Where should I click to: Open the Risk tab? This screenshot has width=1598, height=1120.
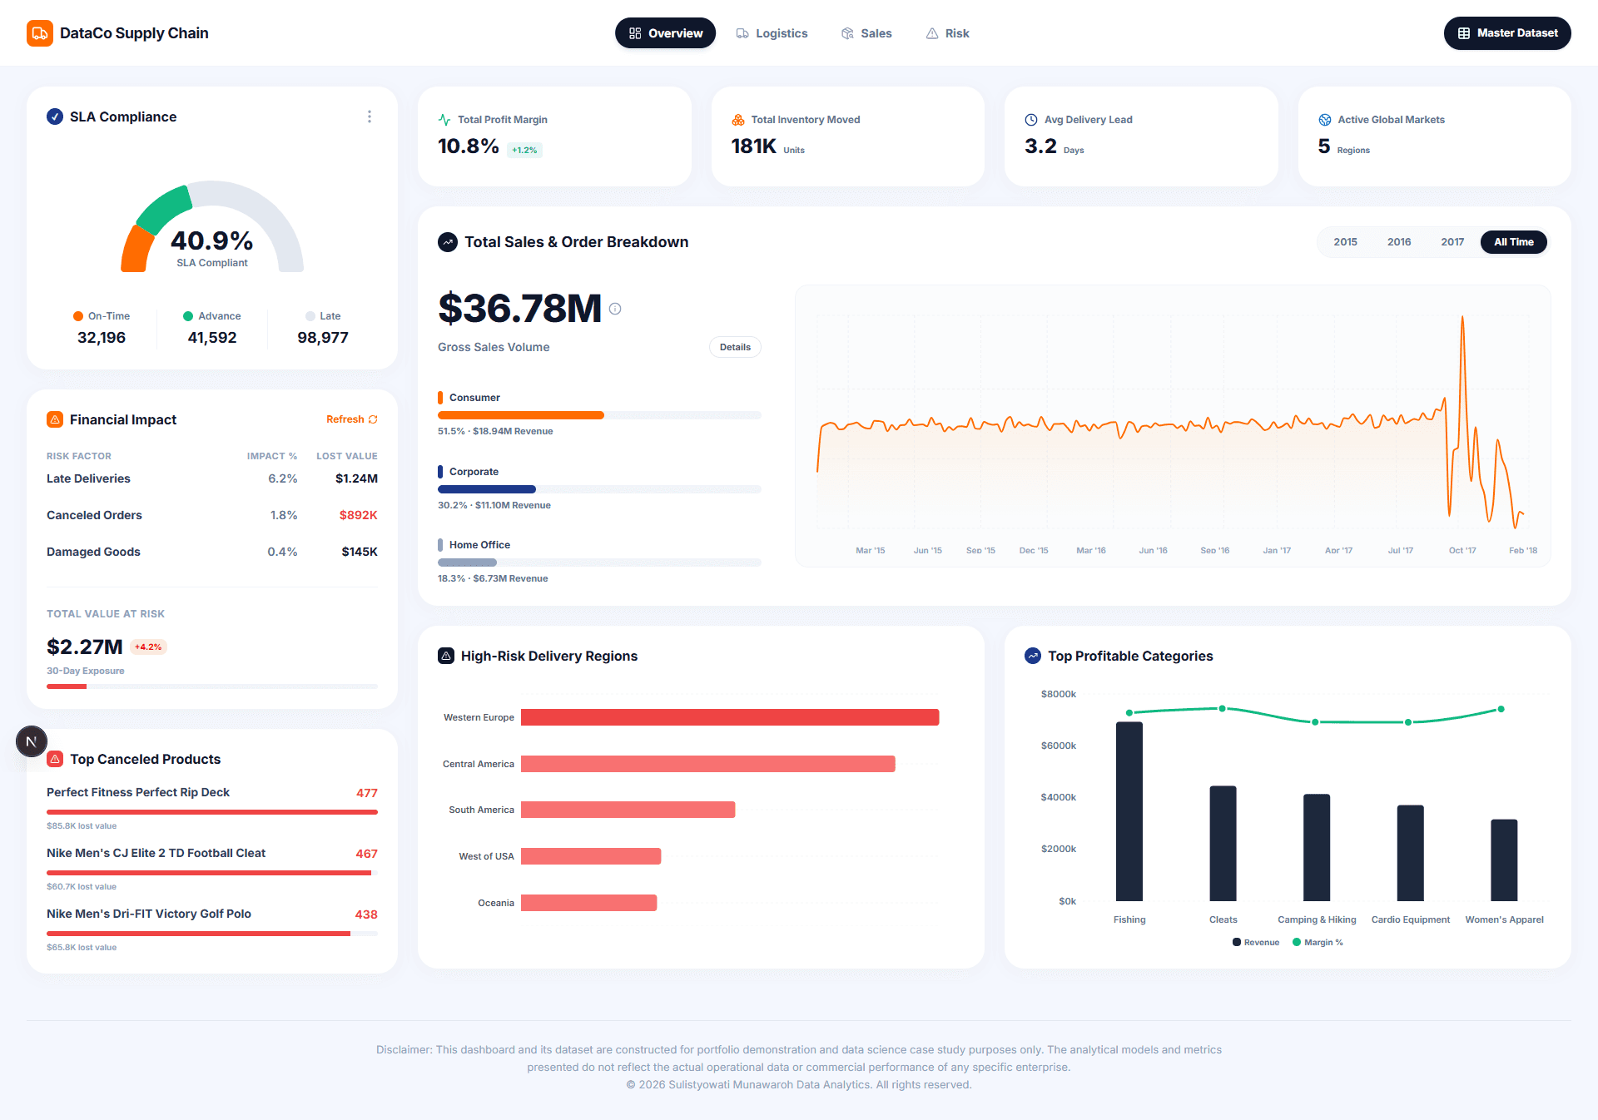coord(947,33)
